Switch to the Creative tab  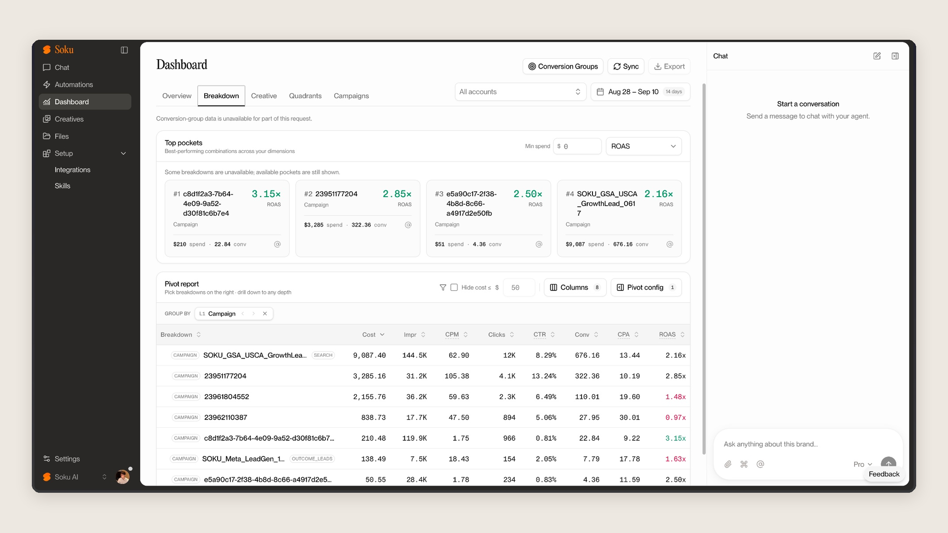click(264, 96)
